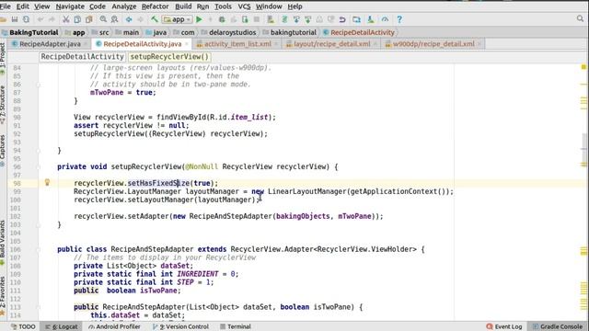589x331 pixels.
Task: Open the Event Log panel
Action: click(504, 326)
